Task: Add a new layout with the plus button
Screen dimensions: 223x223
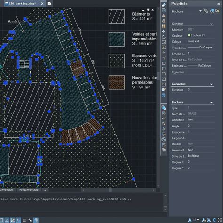Action: [45, 190]
